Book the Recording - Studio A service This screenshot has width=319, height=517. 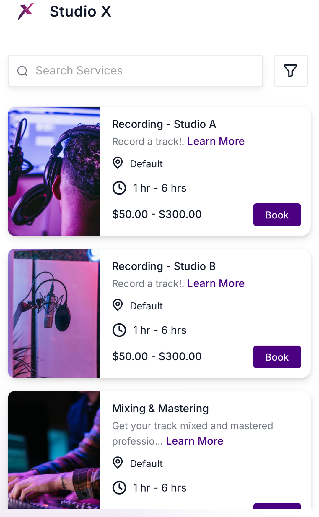(x=277, y=215)
